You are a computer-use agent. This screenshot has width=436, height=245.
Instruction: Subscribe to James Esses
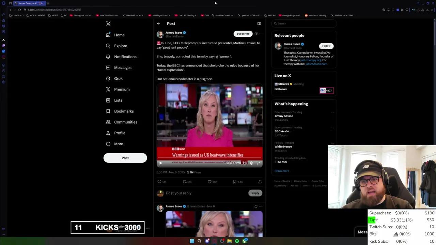[x=243, y=34]
